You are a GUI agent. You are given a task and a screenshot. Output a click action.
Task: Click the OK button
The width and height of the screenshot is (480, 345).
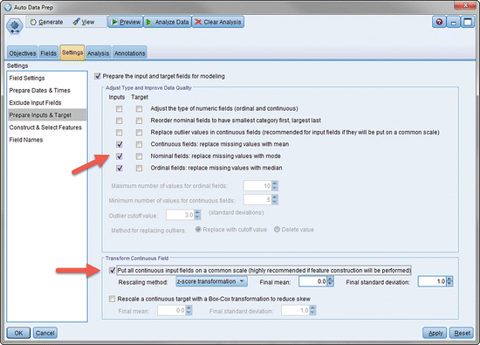[x=18, y=333]
